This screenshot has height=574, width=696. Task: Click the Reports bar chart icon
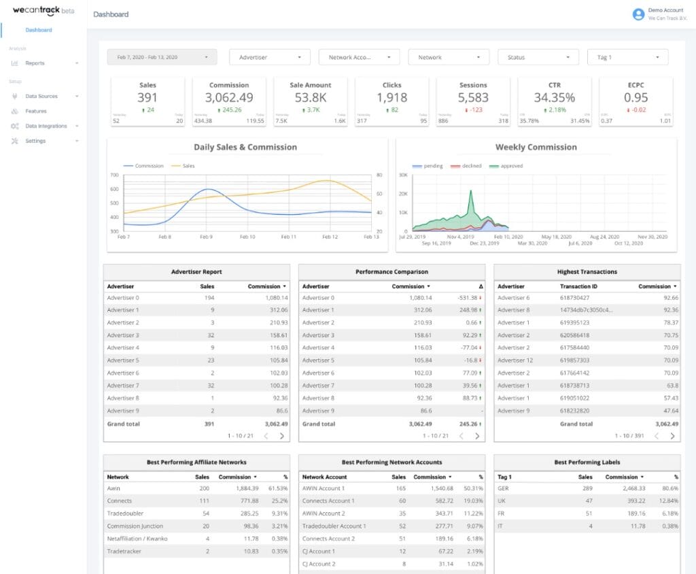coord(14,63)
